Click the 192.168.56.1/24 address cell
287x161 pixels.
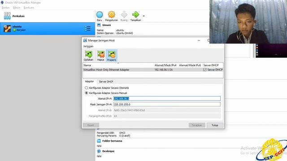coord(163,70)
